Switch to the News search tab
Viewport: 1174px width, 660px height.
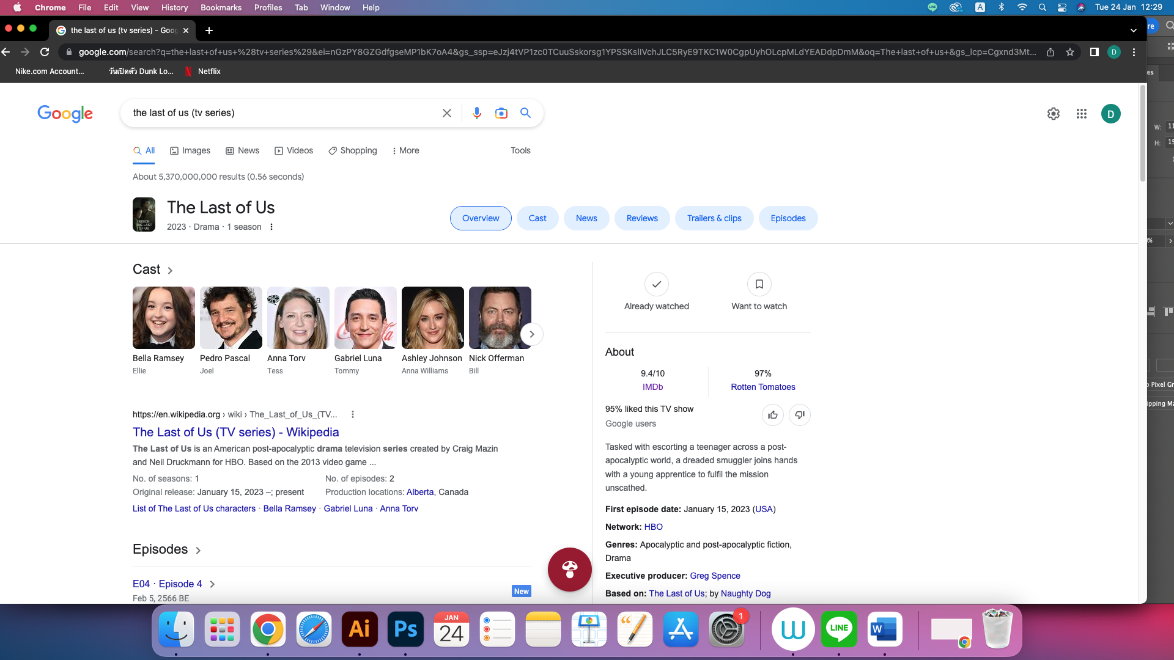pyautogui.click(x=243, y=151)
